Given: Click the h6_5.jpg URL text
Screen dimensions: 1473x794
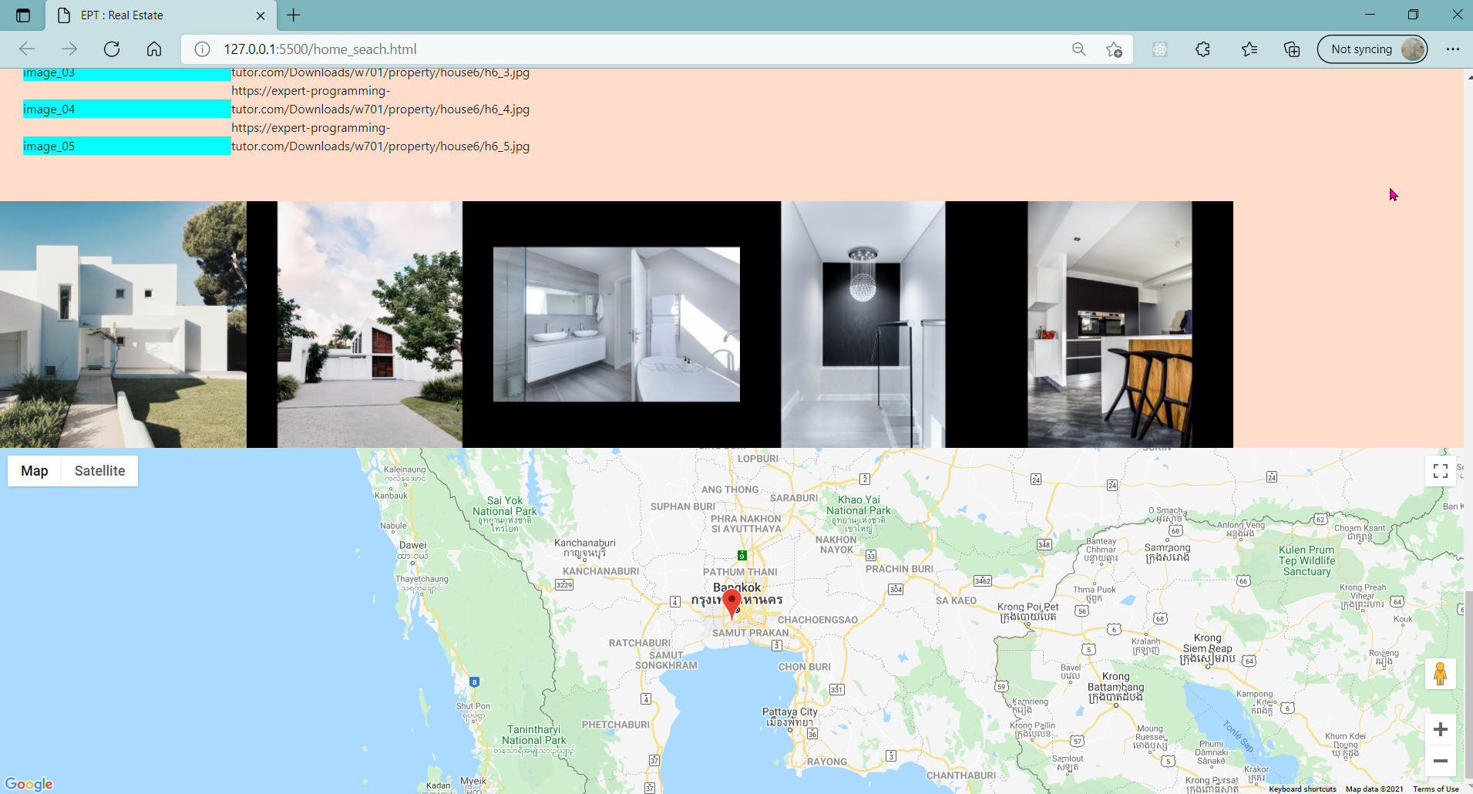Looking at the screenshot, I should click(381, 137).
